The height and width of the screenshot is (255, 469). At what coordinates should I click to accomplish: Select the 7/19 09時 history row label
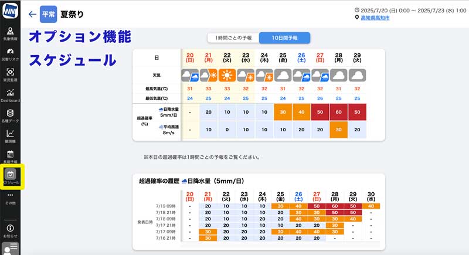point(164,205)
